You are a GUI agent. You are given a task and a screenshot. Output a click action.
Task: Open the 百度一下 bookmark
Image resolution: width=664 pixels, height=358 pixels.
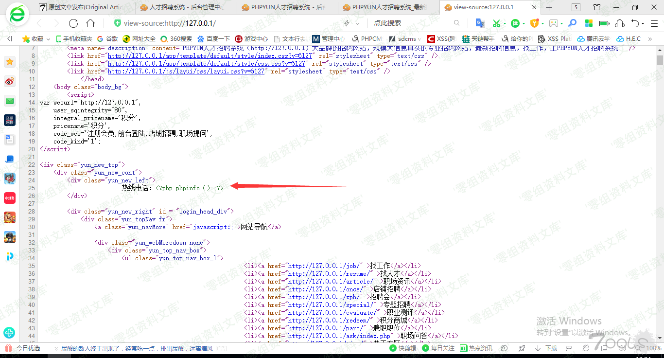click(x=214, y=39)
